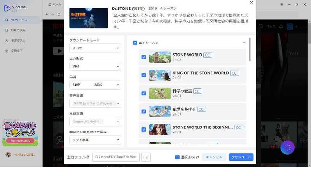The width and height of the screenshot is (311, 176).
Task: Click the Netflix play button
Action: coord(58,51)
